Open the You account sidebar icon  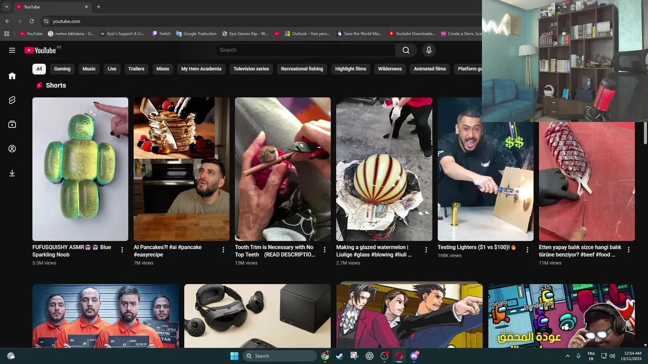click(12, 149)
